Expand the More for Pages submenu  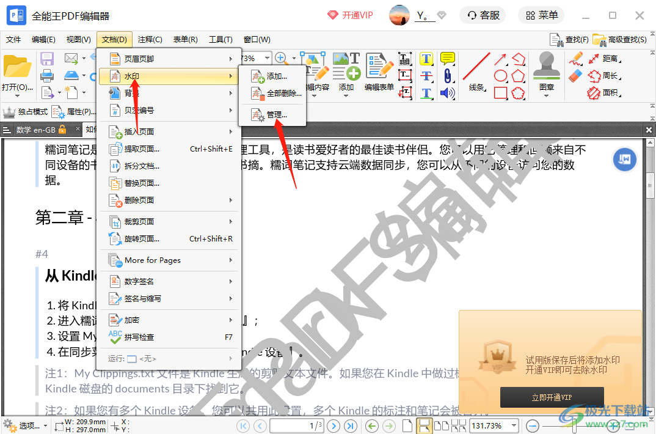[x=169, y=260]
